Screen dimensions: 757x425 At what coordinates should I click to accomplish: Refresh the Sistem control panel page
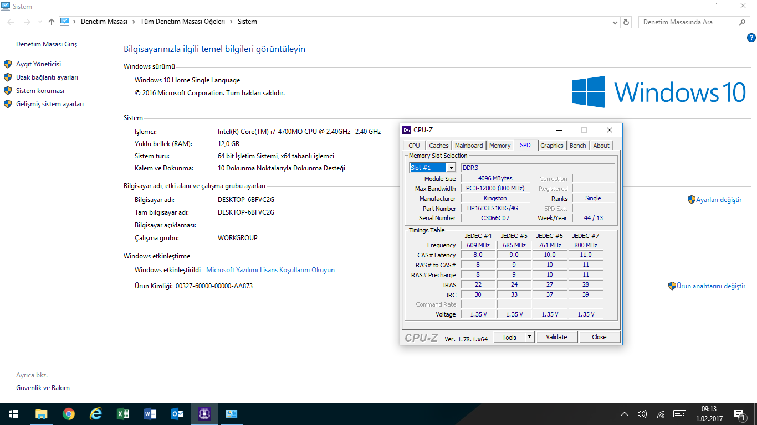(x=627, y=22)
